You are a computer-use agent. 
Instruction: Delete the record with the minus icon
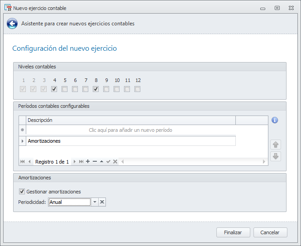coord(95,162)
